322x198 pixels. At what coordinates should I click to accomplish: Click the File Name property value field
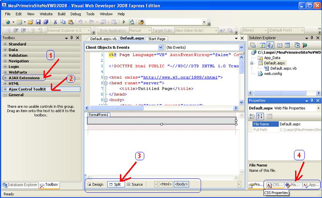(300, 124)
